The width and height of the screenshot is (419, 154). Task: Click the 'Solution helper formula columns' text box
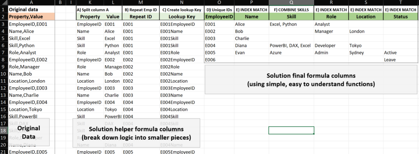(136, 133)
